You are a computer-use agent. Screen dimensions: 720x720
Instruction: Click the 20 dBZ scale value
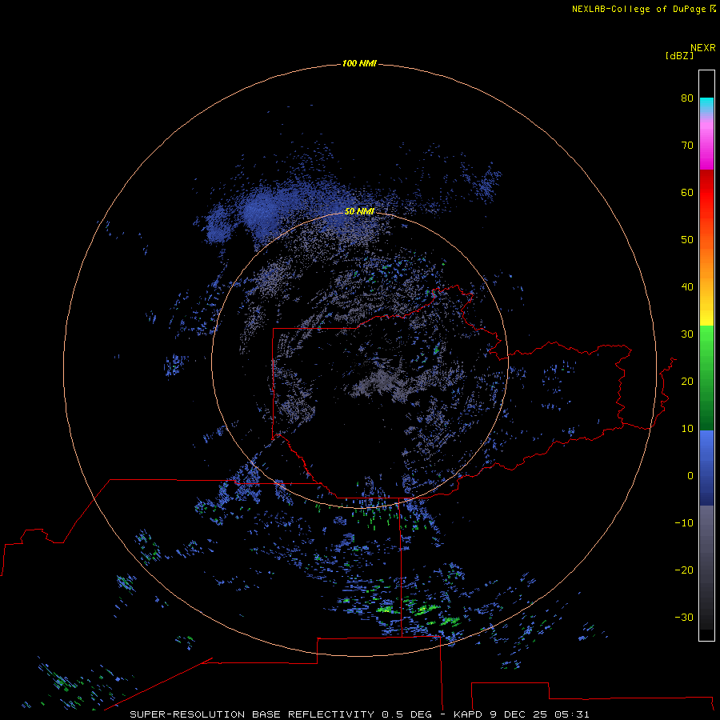(687, 381)
